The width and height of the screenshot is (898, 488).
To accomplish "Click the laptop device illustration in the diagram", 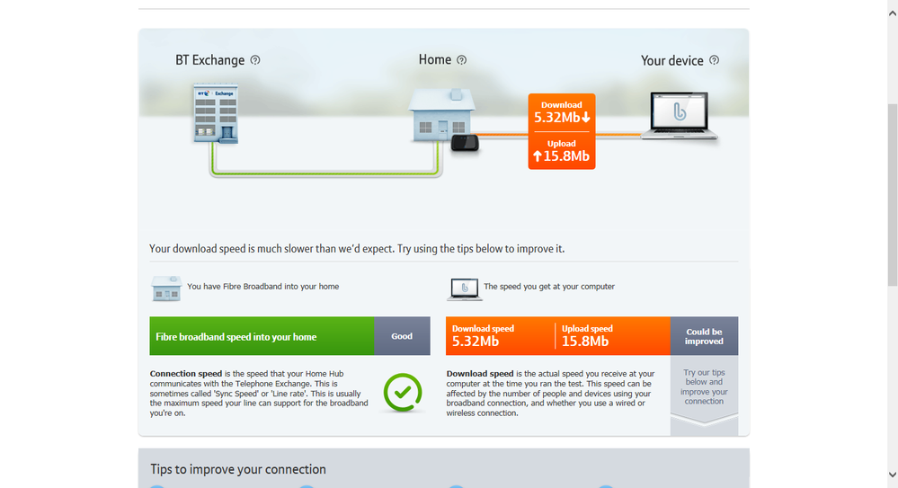I will [x=680, y=116].
